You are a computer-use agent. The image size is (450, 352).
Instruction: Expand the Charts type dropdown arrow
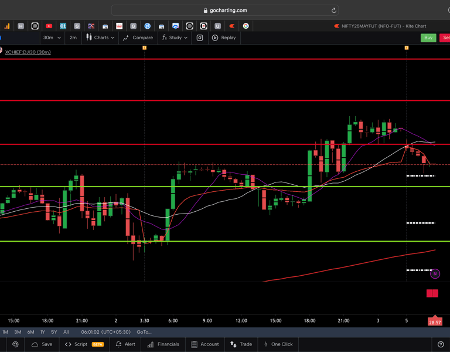pos(112,38)
